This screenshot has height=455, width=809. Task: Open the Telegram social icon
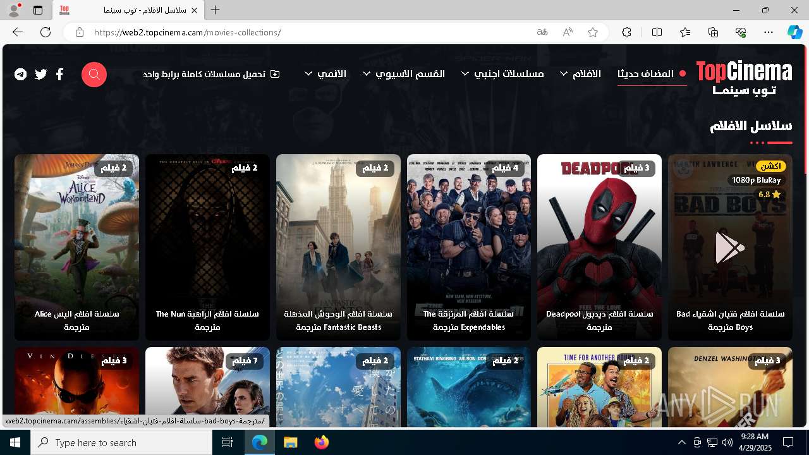point(21,75)
